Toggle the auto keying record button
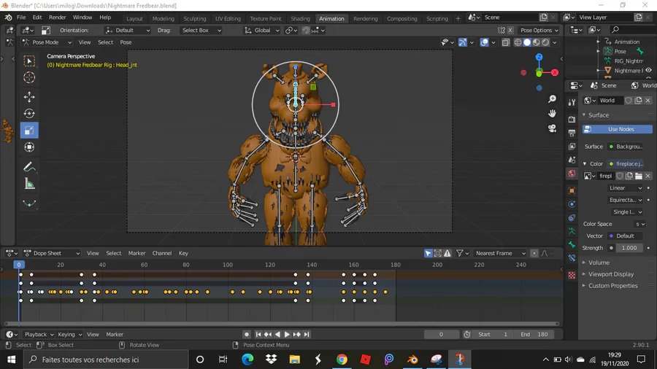This screenshot has height=369, width=657. 247,335
